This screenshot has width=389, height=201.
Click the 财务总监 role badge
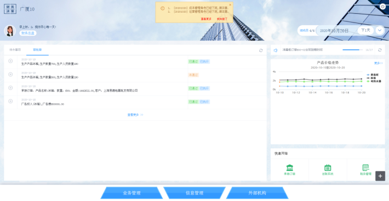(28, 33)
